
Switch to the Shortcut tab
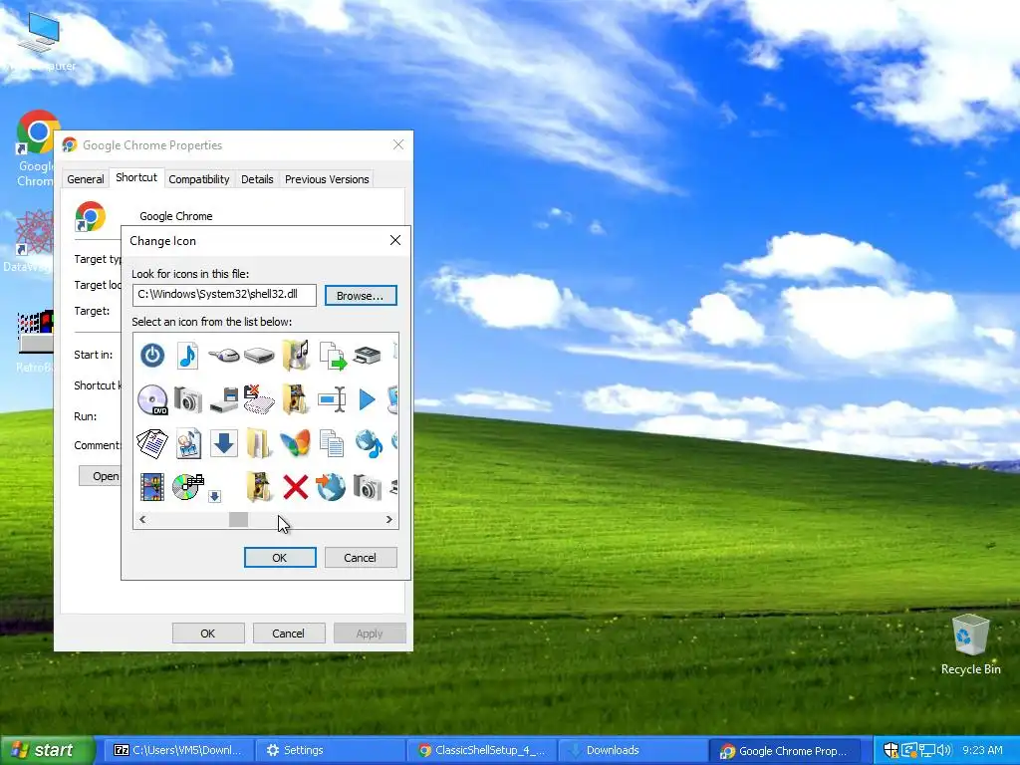point(135,177)
